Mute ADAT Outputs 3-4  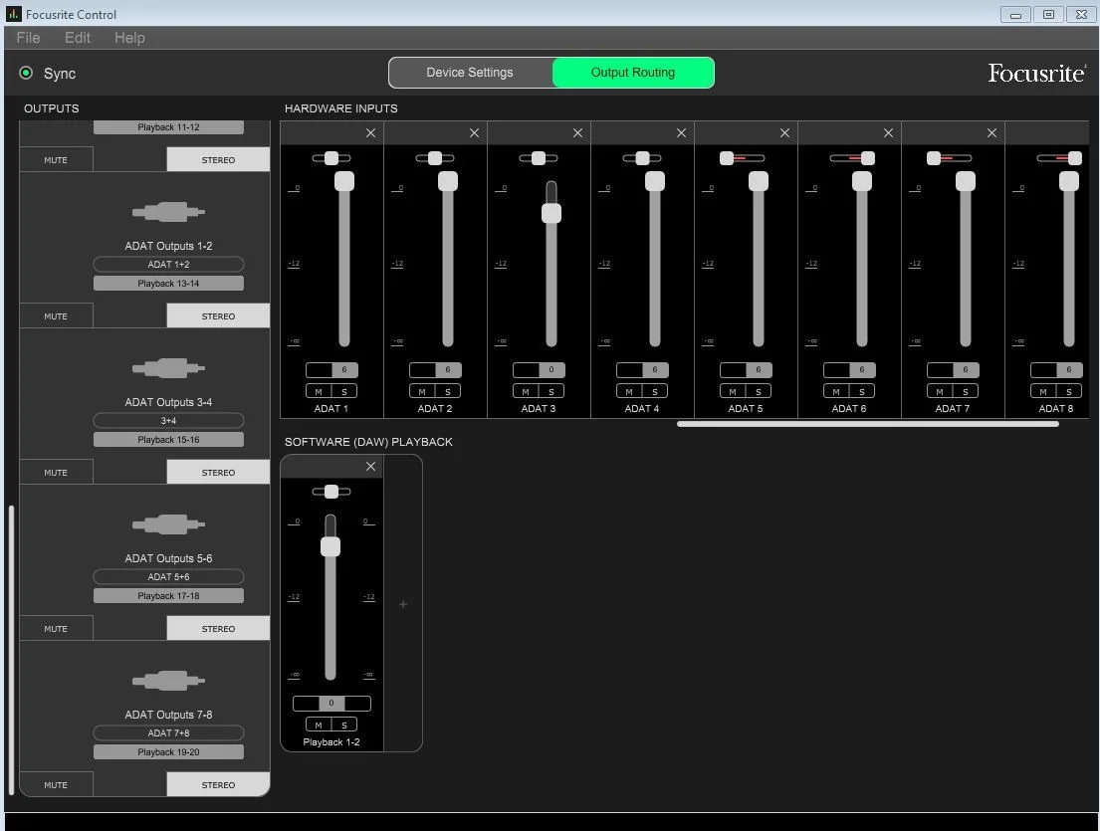click(56, 472)
